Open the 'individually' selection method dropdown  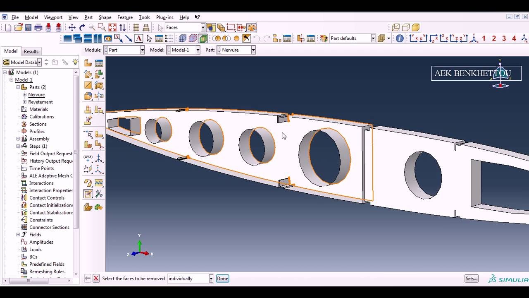click(211, 279)
